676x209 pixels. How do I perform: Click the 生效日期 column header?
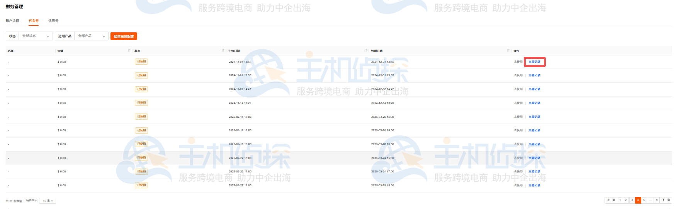234,51
